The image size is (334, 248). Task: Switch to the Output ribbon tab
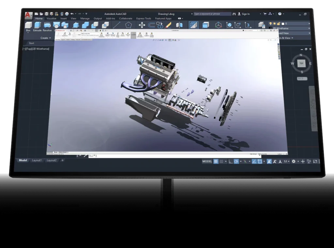(98, 19)
